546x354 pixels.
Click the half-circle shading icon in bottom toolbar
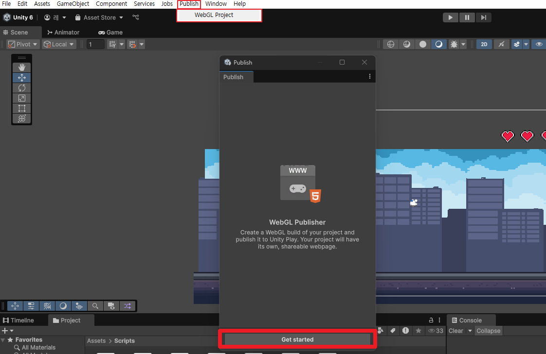point(63,306)
